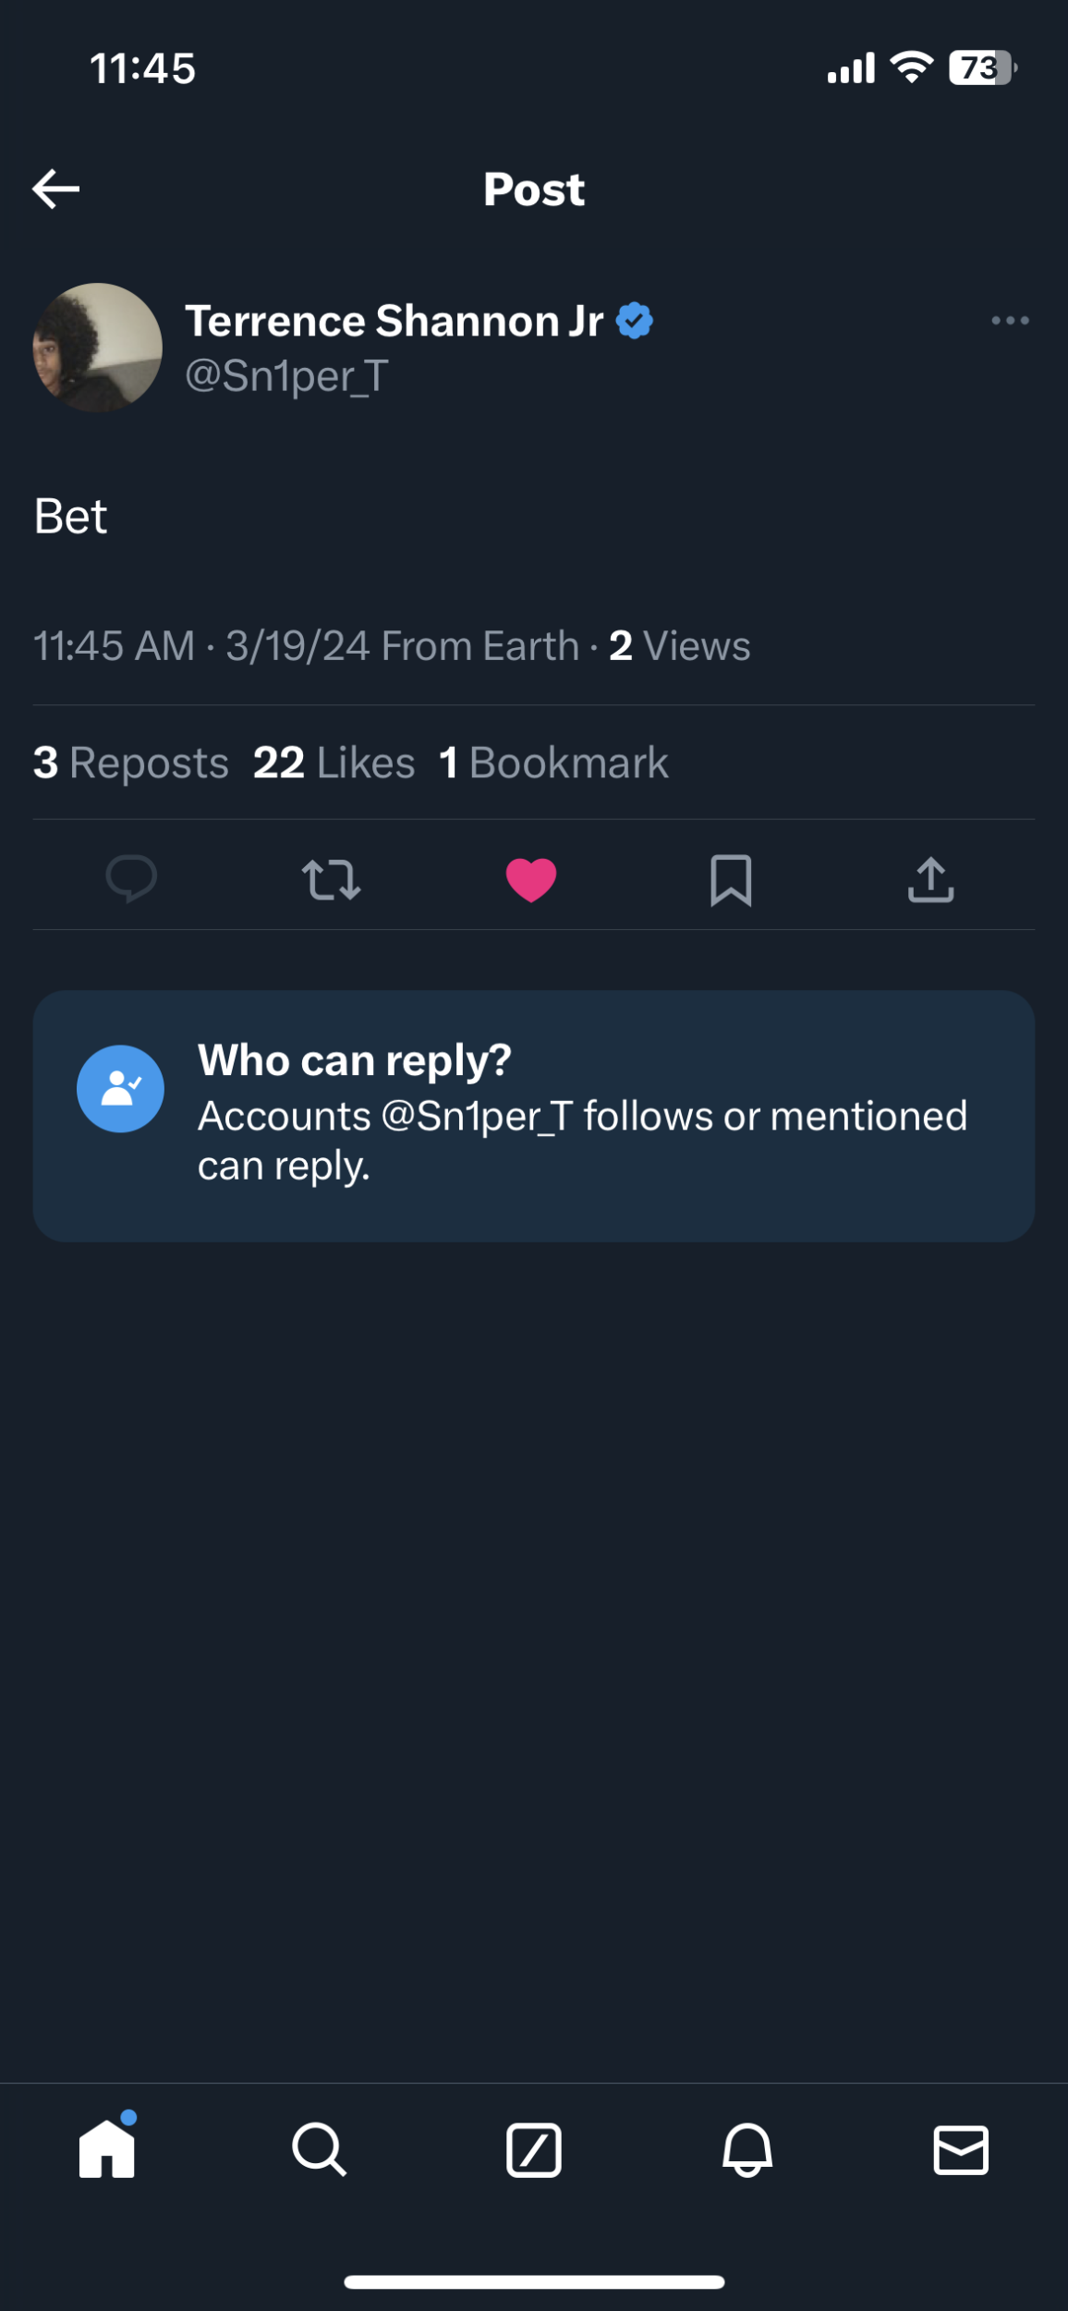The image size is (1068, 2311).
Task: Open Direct Messages envelope tab
Action: point(961,2149)
